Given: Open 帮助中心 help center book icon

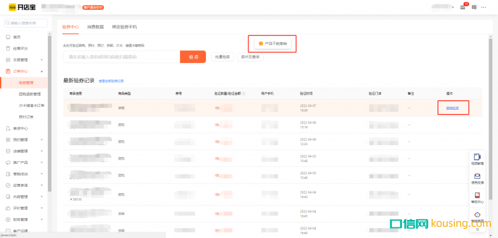Looking at the screenshot, I should point(477,198).
